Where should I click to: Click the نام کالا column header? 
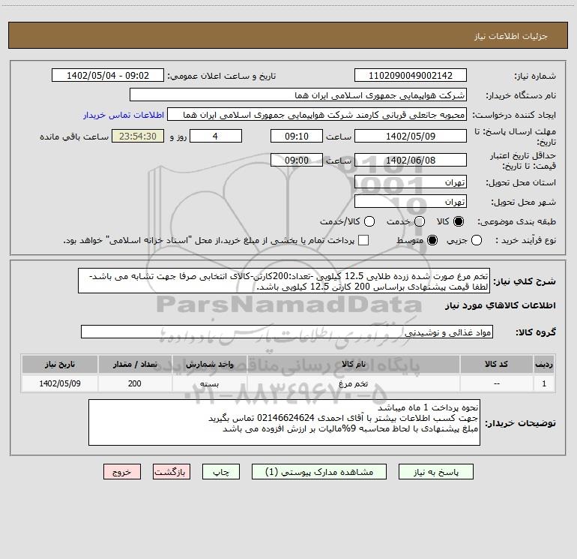coord(353,365)
